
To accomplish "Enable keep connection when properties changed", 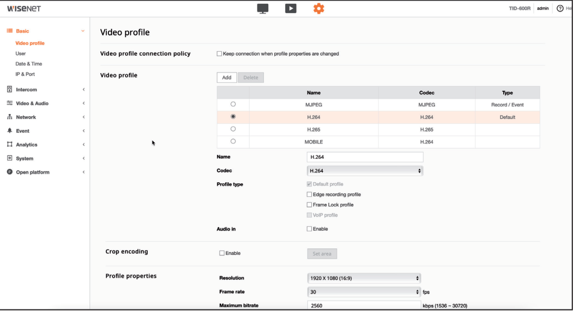I will pos(219,54).
